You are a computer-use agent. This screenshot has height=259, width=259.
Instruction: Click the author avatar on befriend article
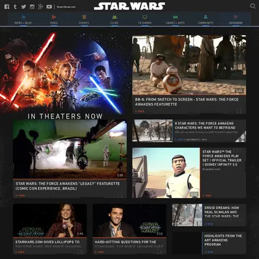pos(241,137)
